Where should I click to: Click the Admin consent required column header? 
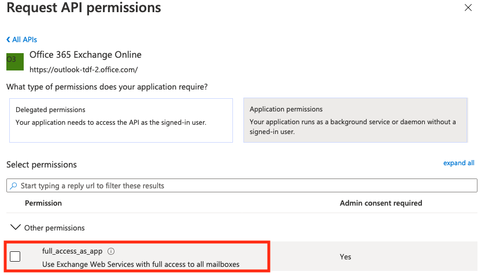[380, 203]
